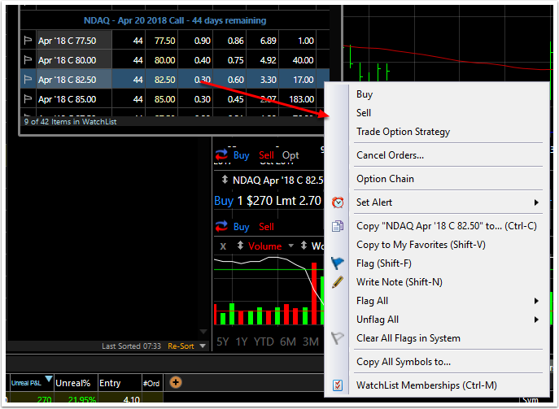Expand Set Alert submenu arrow
Screen dimensions: 559x409
click(536, 202)
